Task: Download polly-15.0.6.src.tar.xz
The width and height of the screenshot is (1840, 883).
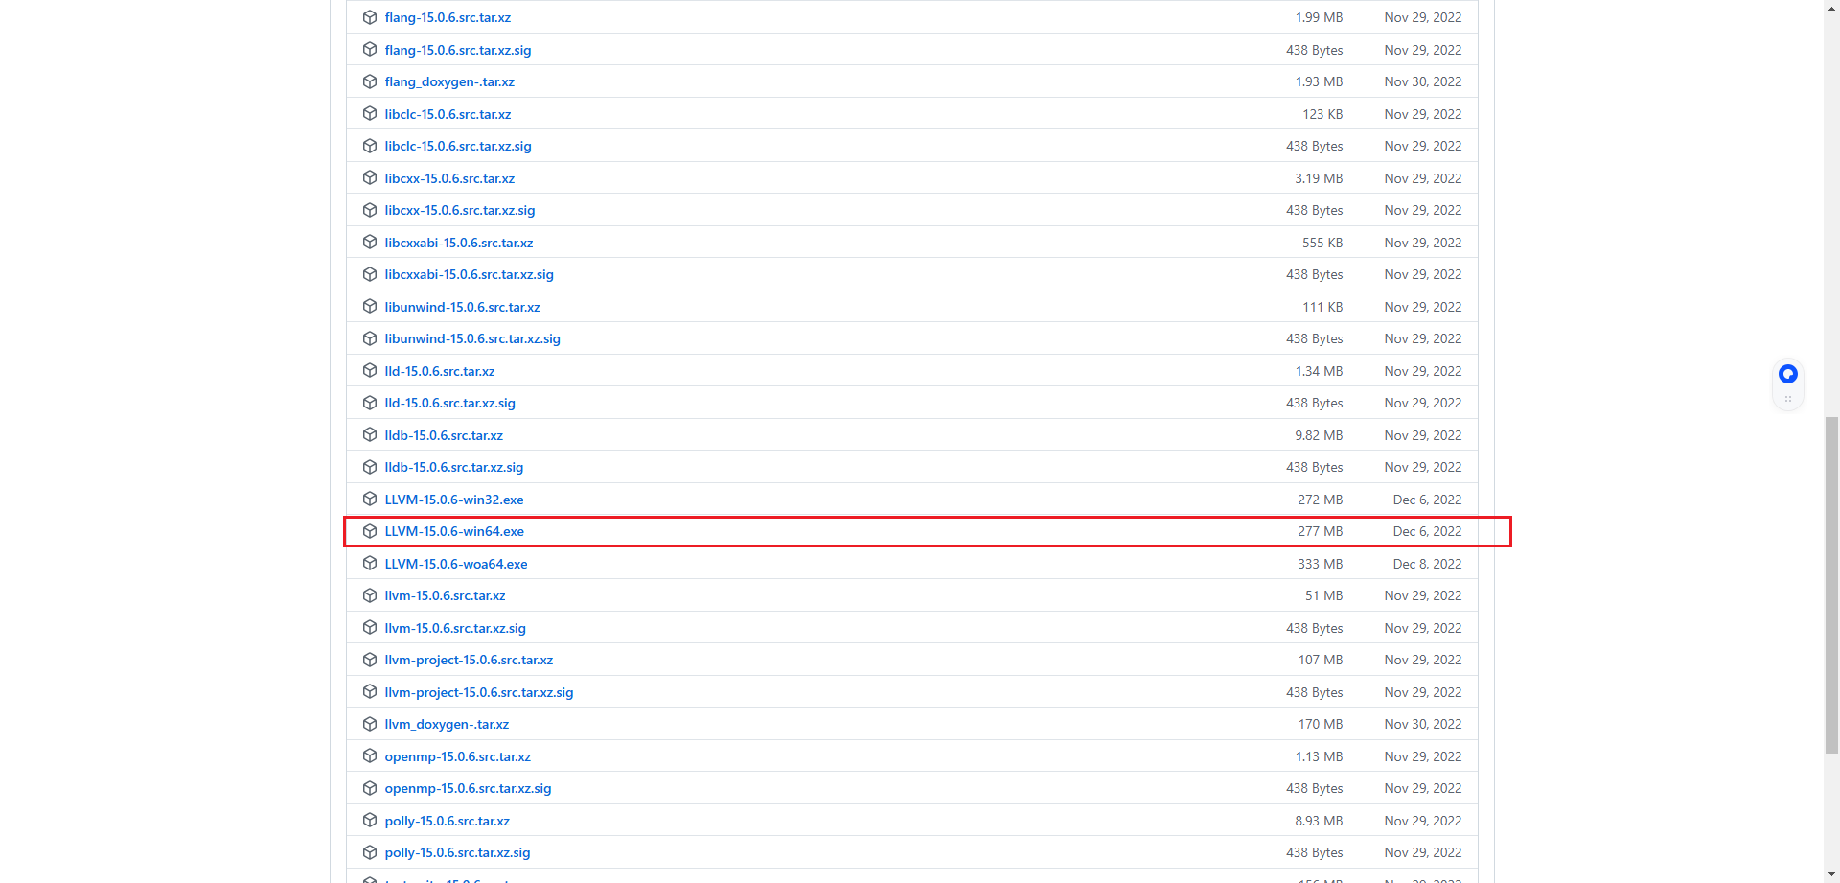Action: pyautogui.click(x=447, y=821)
